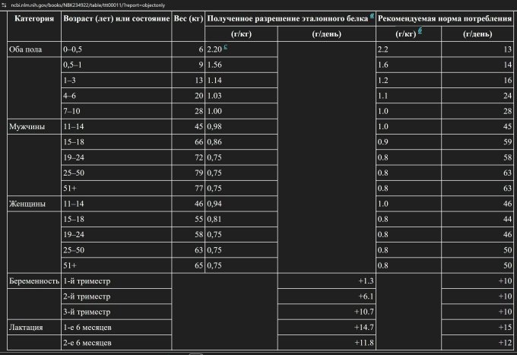Click the +14.7 value cell
Image resolution: width=517 pixels, height=355 pixels.
pos(326,328)
